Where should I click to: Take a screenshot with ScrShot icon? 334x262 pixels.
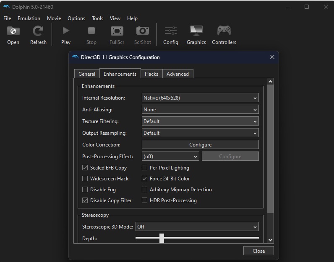click(143, 31)
